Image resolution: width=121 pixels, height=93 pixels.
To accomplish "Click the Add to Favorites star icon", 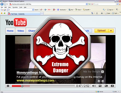I will [x=5, y=13].
